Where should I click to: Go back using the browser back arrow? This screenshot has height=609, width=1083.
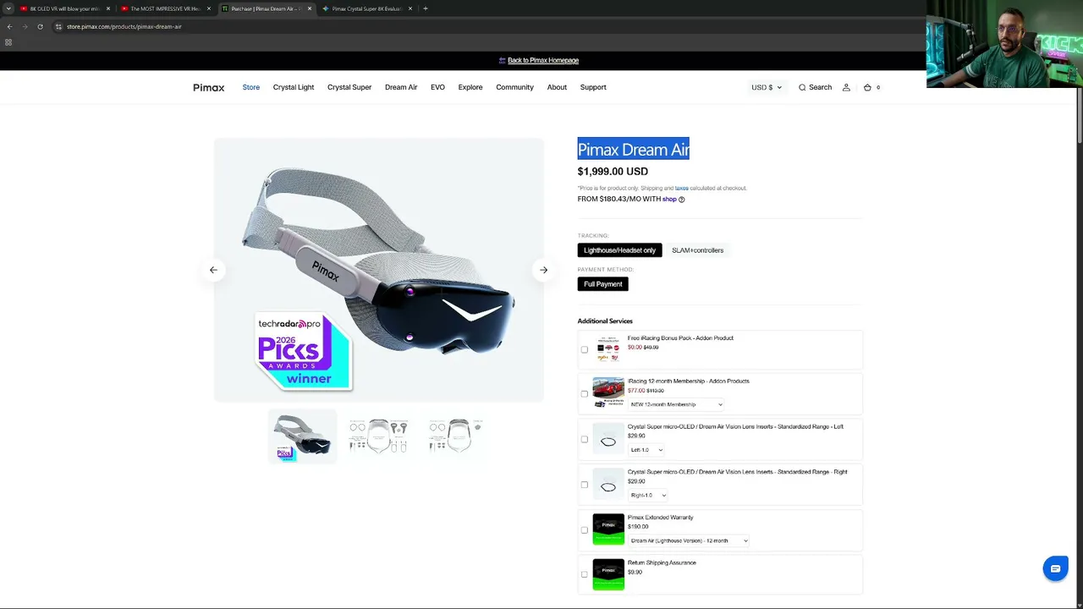click(x=9, y=26)
